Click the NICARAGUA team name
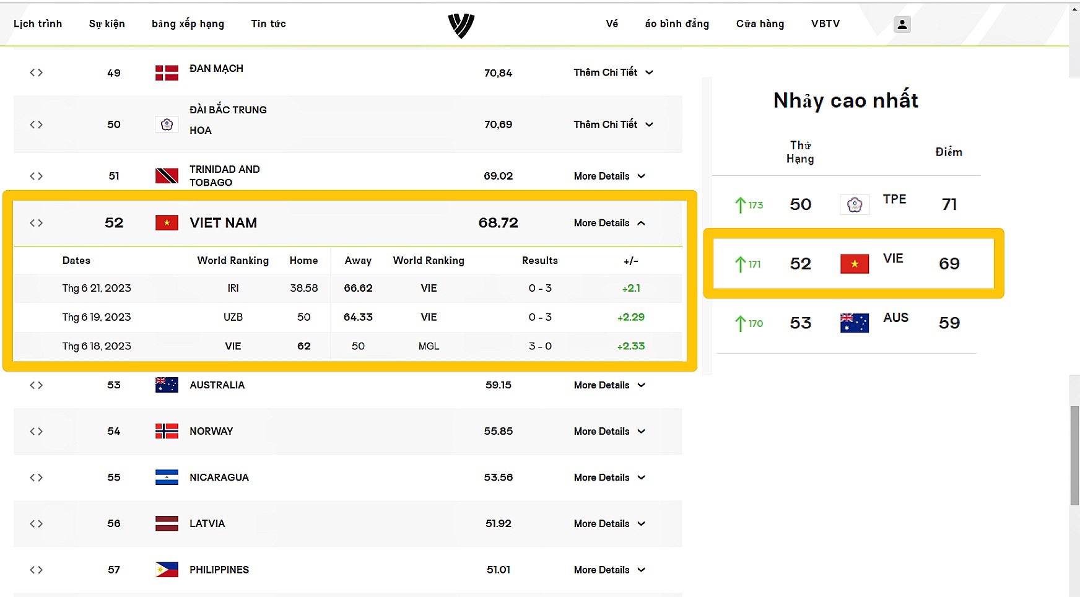The image size is (1080, 597). [219, 477]
